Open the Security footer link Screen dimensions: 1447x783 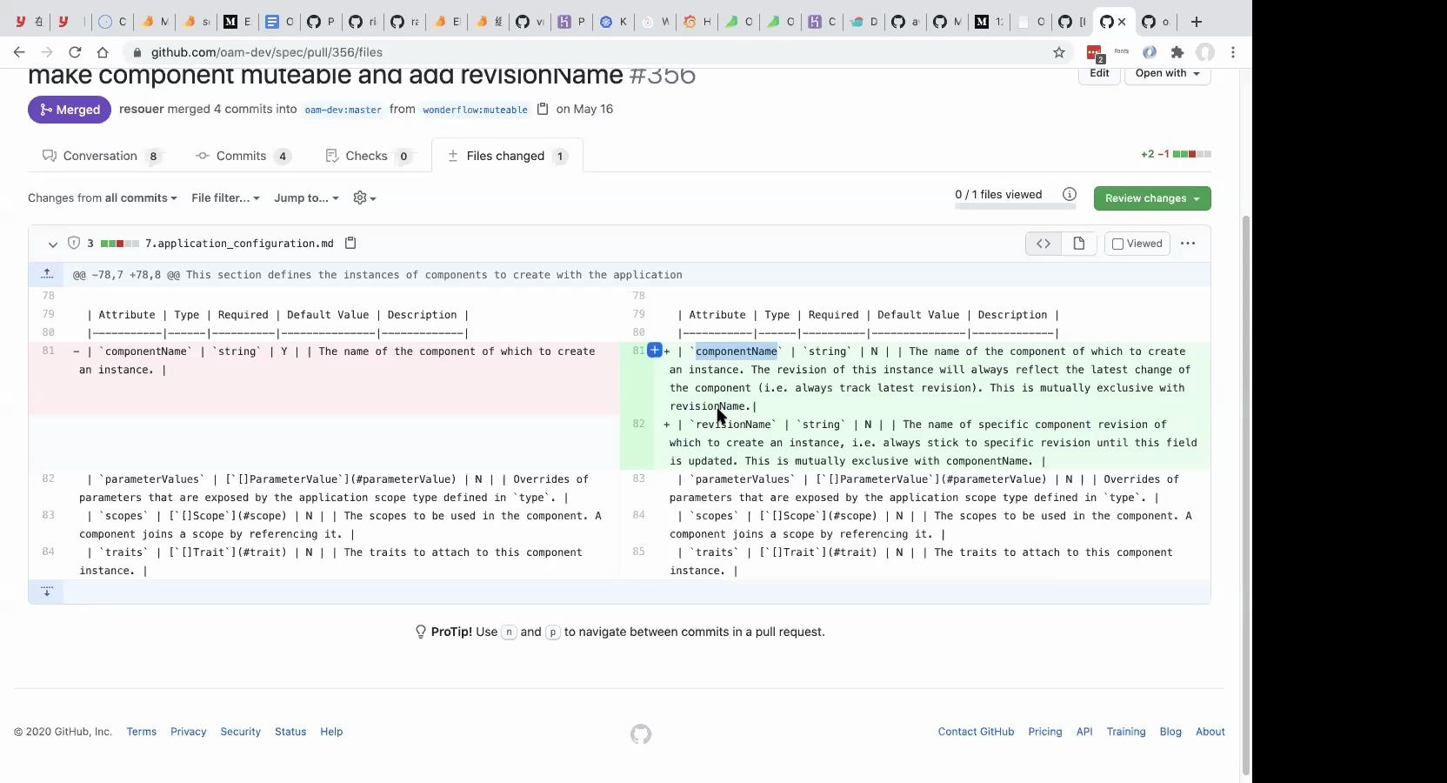(240, 732)
